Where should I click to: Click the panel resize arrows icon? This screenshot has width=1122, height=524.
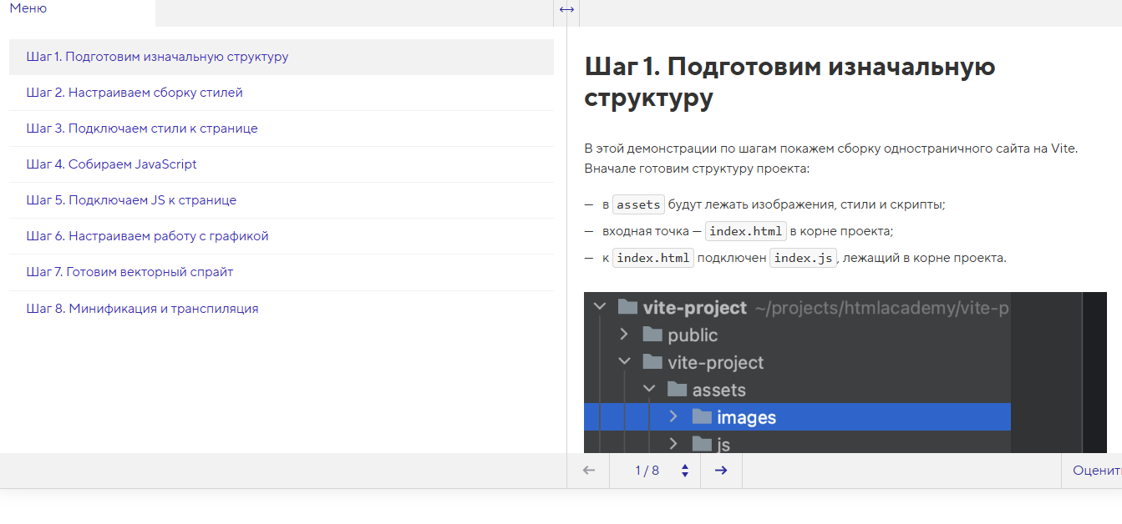click(x=566, y=9)
